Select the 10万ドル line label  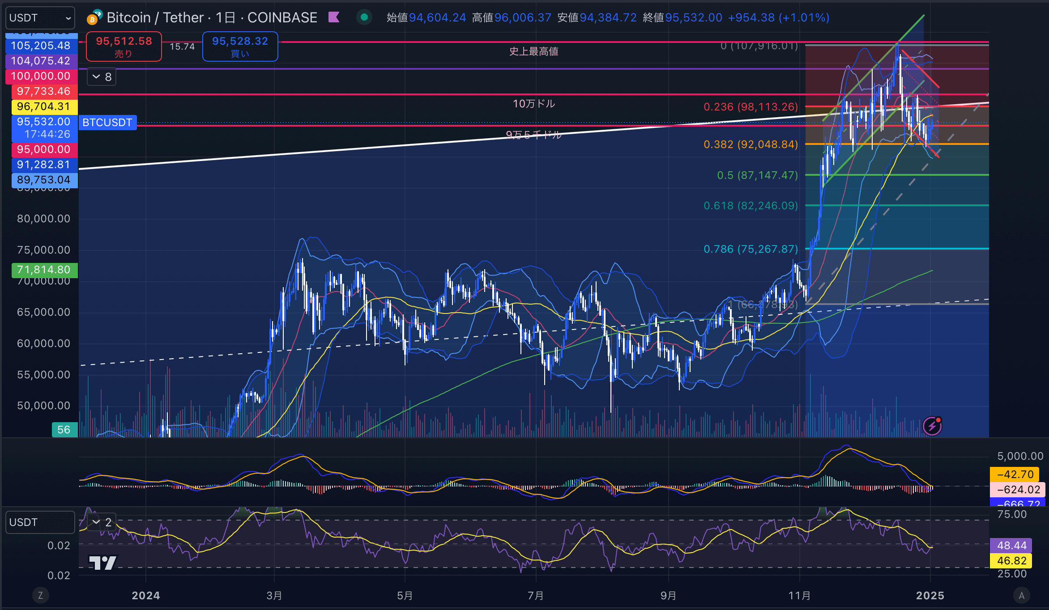[x=534, y=104]
